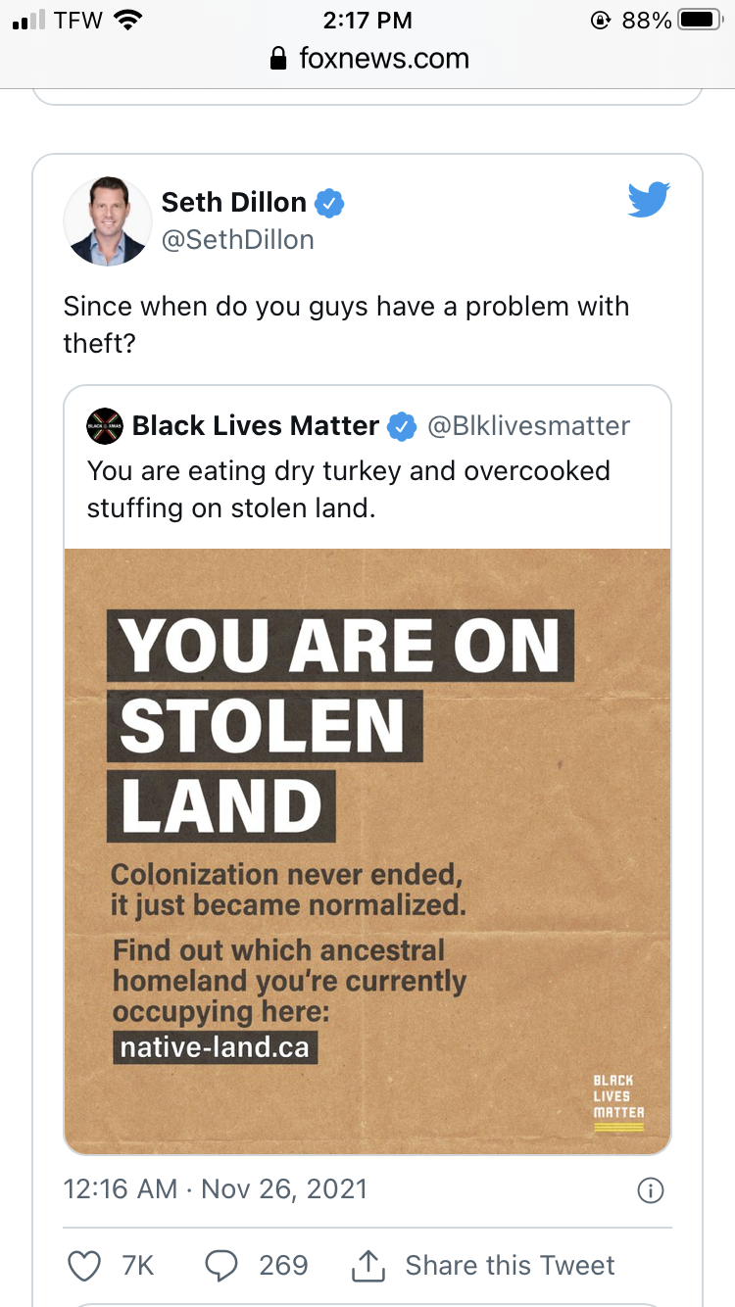Open the 12:16 AM Nov 26, 2021 timestamp
This screenshot has height=1307, width=735.
tap(215, 1189)
